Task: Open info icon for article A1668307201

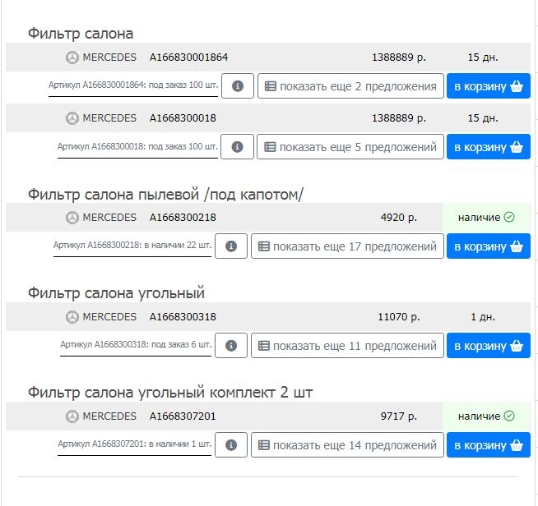Action: point(231,444)
